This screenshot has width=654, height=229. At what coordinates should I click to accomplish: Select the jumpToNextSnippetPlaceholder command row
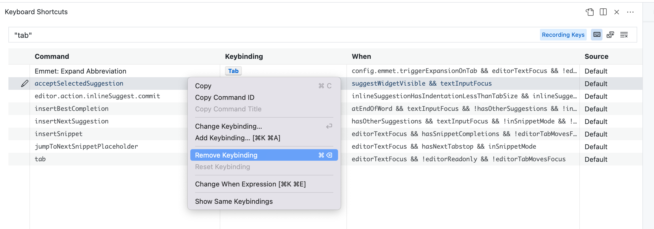pos(86,147)
